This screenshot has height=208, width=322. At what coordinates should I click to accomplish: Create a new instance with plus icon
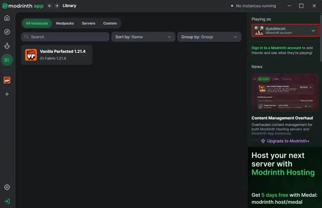7,94
